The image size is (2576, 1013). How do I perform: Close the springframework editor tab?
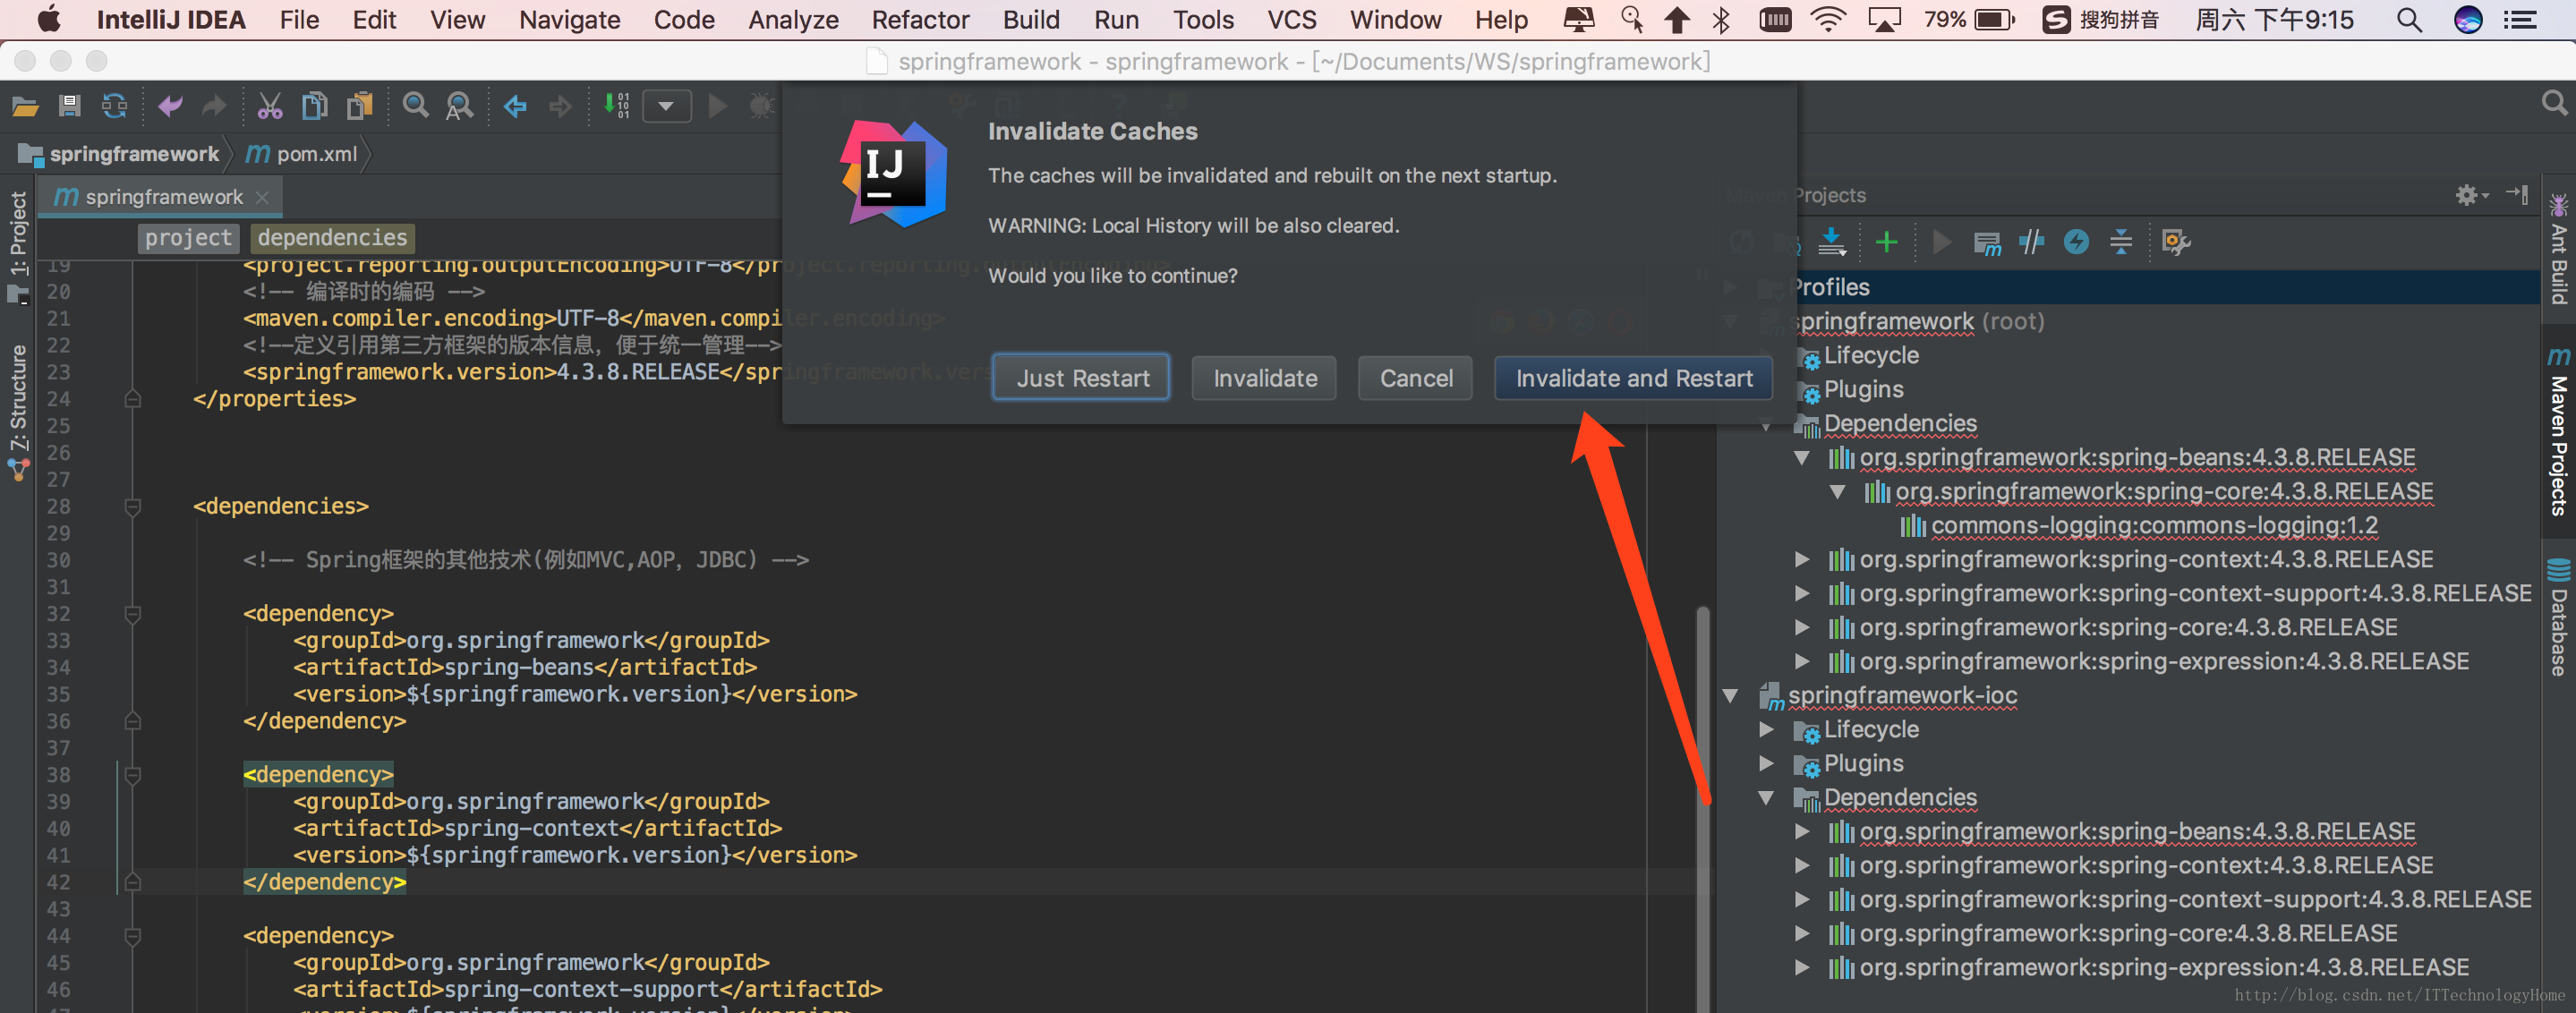pyautogui.click(x=262, y=197)
